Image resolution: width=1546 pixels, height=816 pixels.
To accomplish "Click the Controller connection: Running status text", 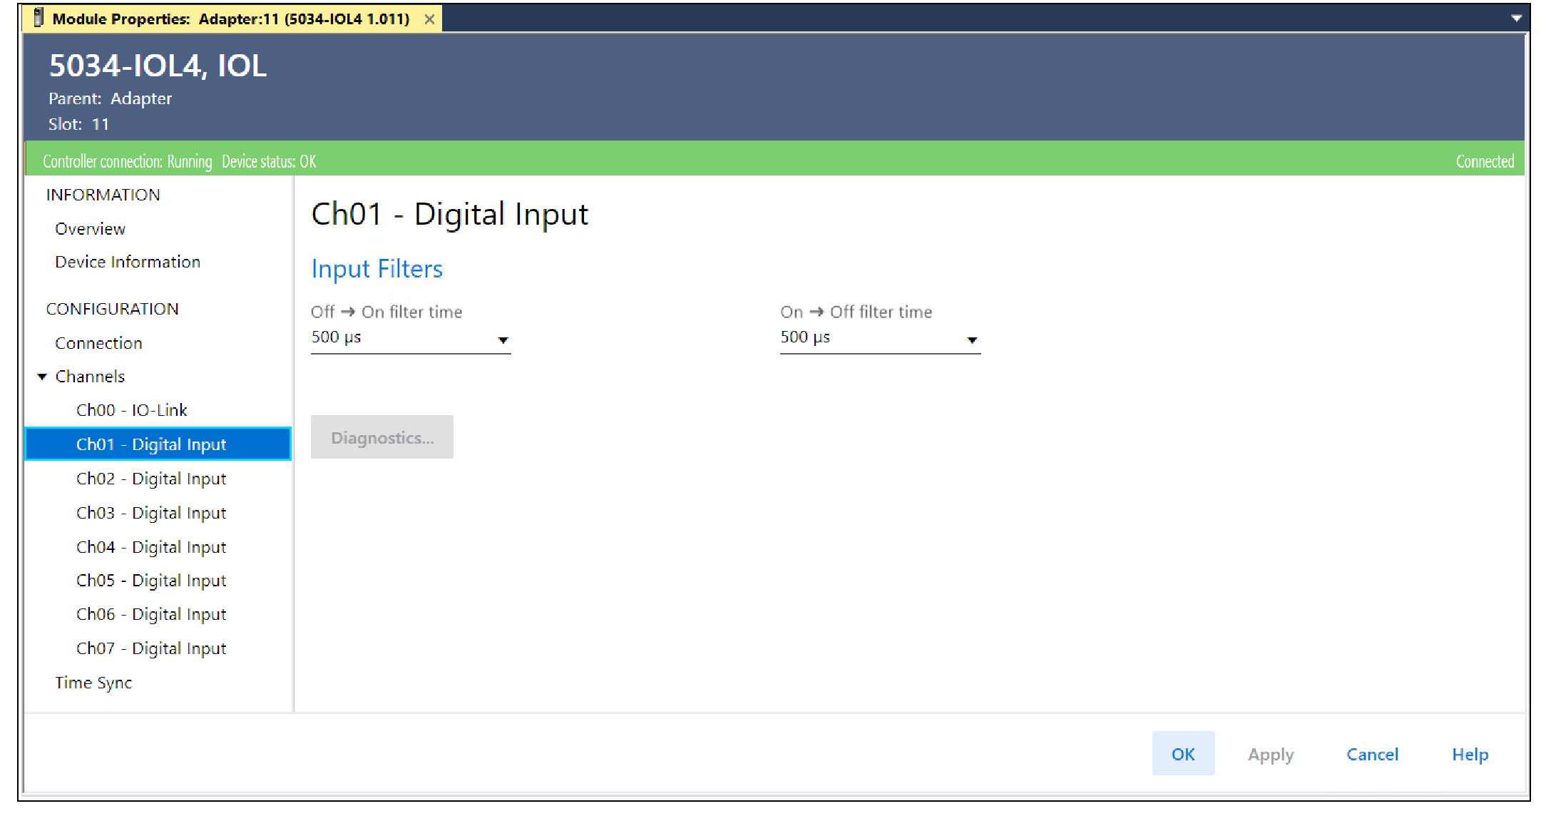I will pos(128,162).
